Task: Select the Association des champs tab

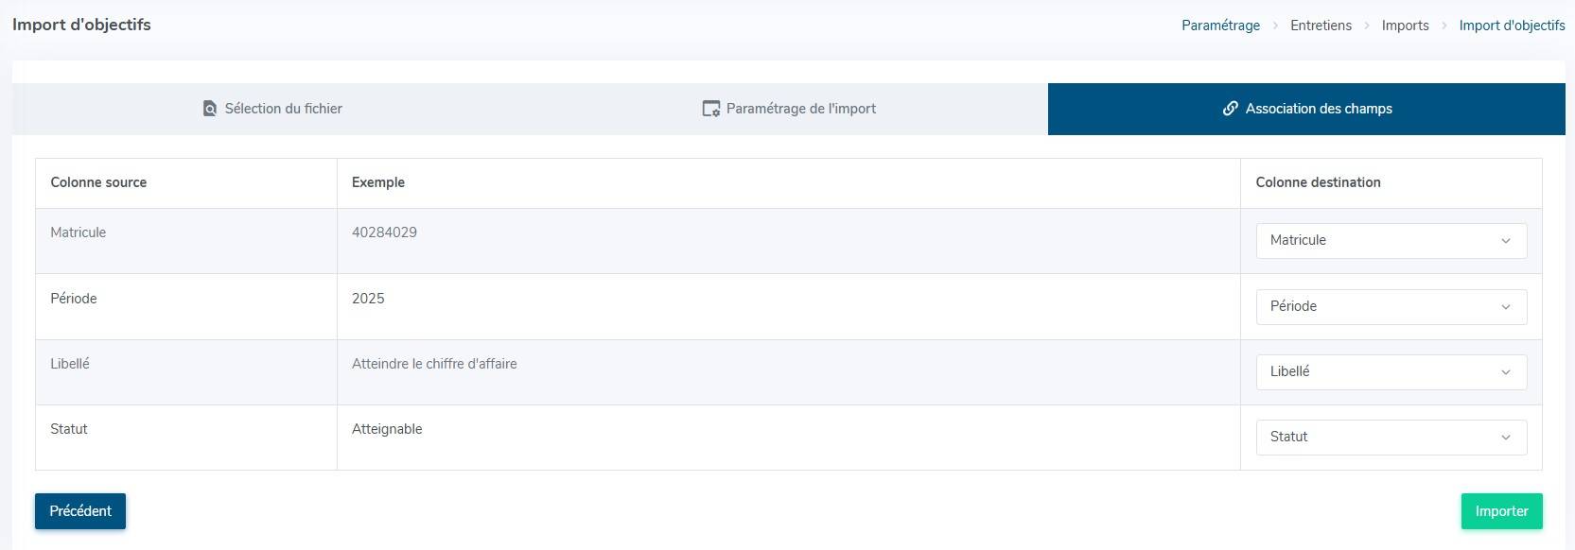Action: 1318,109
